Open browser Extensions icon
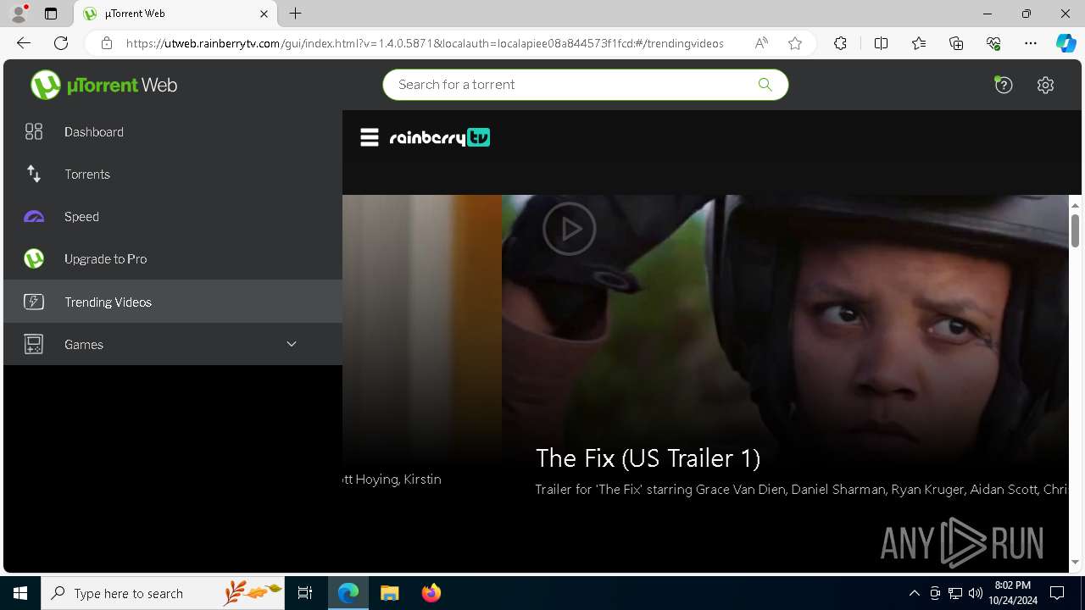This screenshot has height=610, width=1085. coord(840,43)
